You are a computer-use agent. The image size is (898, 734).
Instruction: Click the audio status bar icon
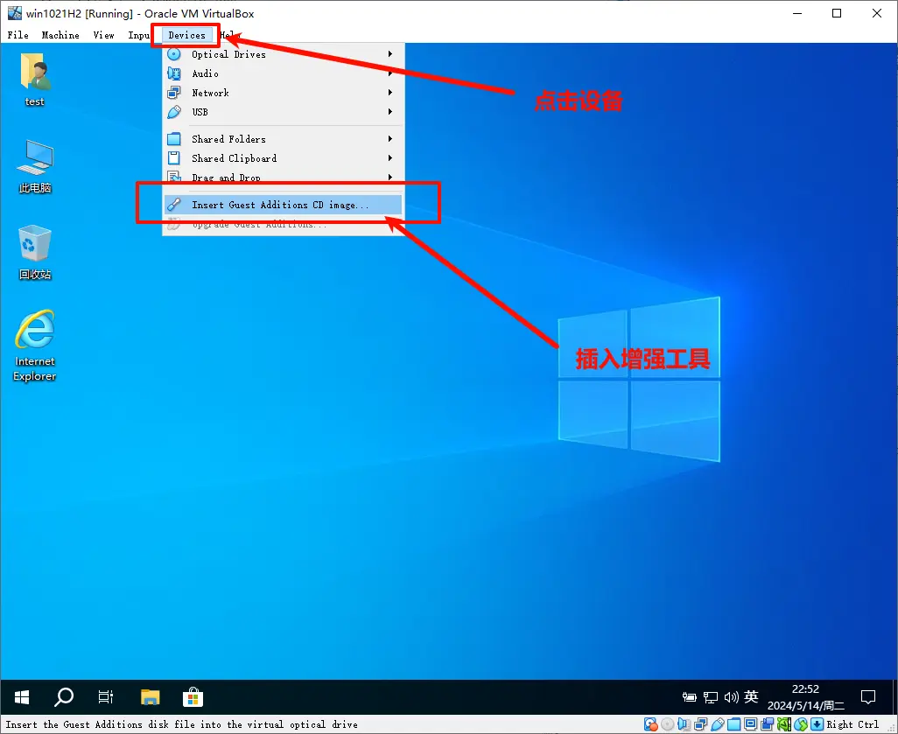(684, 724)
